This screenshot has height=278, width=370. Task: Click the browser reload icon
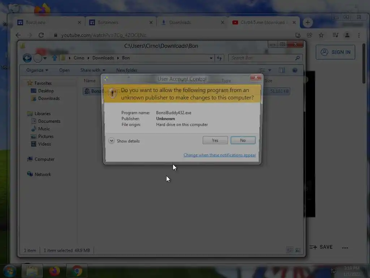point(41,35)
